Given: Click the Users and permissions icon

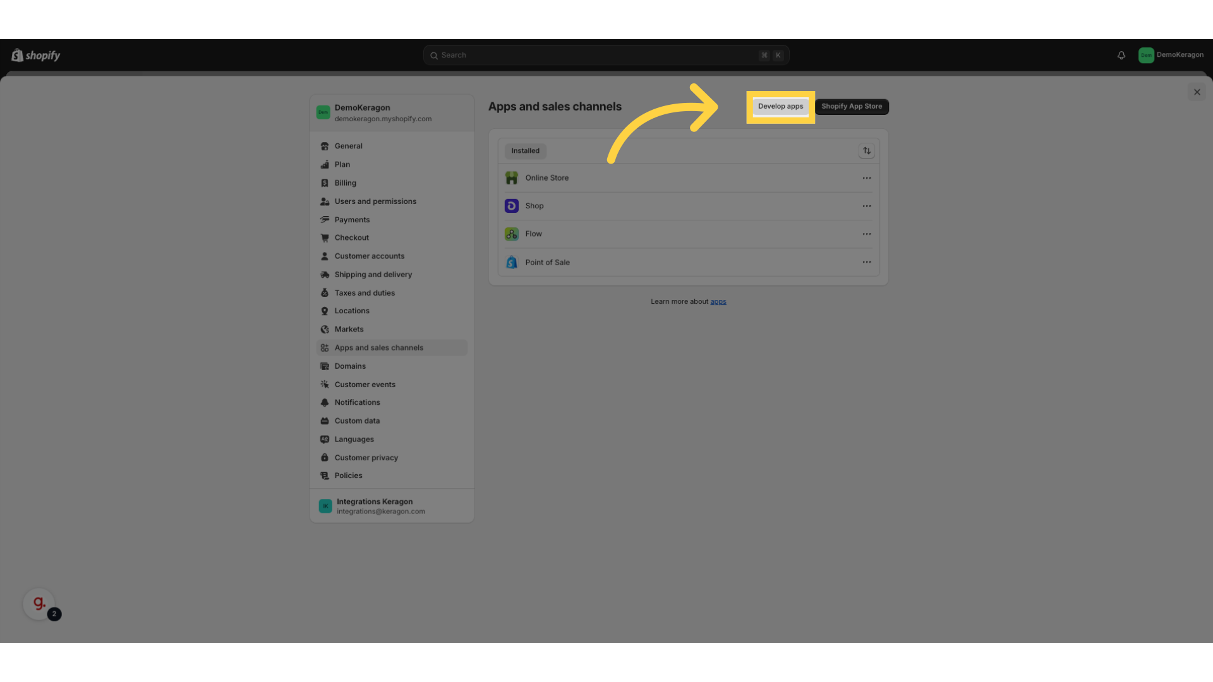Looking at the screenshot, I should coord(325,201).
